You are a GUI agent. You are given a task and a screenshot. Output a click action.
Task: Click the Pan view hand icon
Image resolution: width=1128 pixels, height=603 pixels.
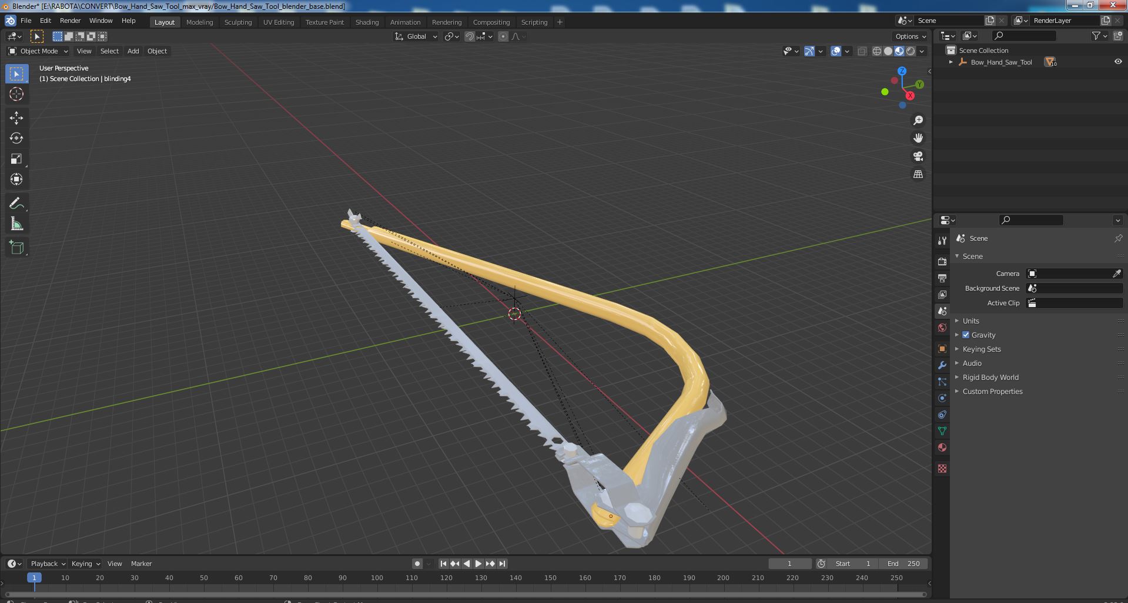(918, 138)
